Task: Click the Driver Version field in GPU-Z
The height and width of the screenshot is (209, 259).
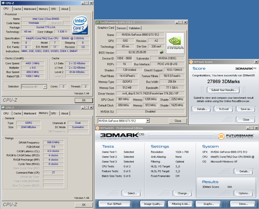Action: point(150,94)
